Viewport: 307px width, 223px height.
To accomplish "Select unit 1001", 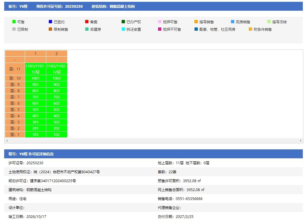I will pyautogui.click(x=36, y=78).
